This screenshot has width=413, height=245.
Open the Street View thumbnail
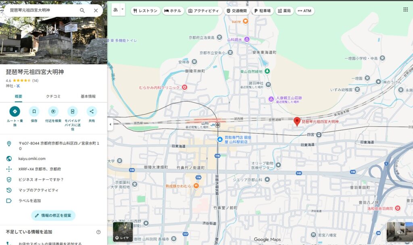pyautogui.click(x=399, y=232)
